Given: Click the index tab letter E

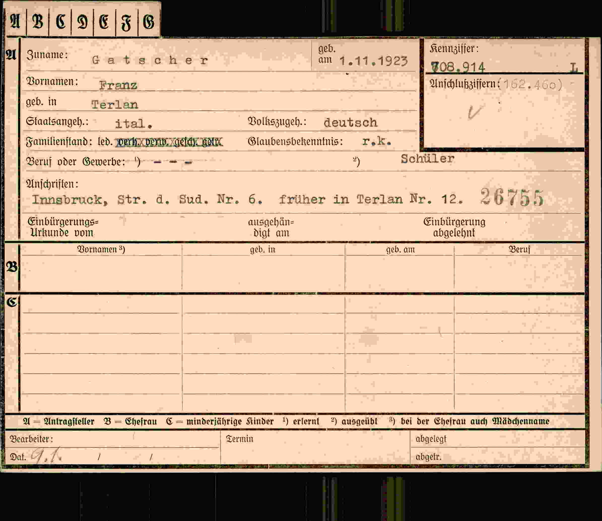Looking at the screenshot, I should (x=104, y=21).
